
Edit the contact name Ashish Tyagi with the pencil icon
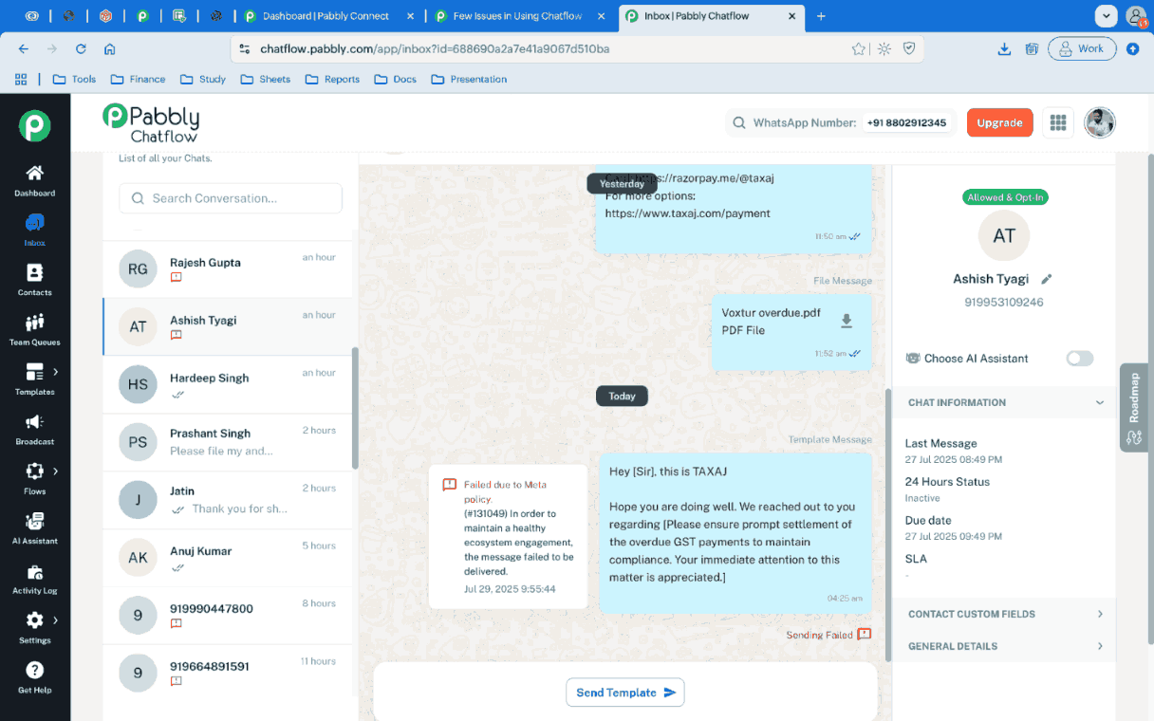pyautogui.click(x=1047, y=279)
